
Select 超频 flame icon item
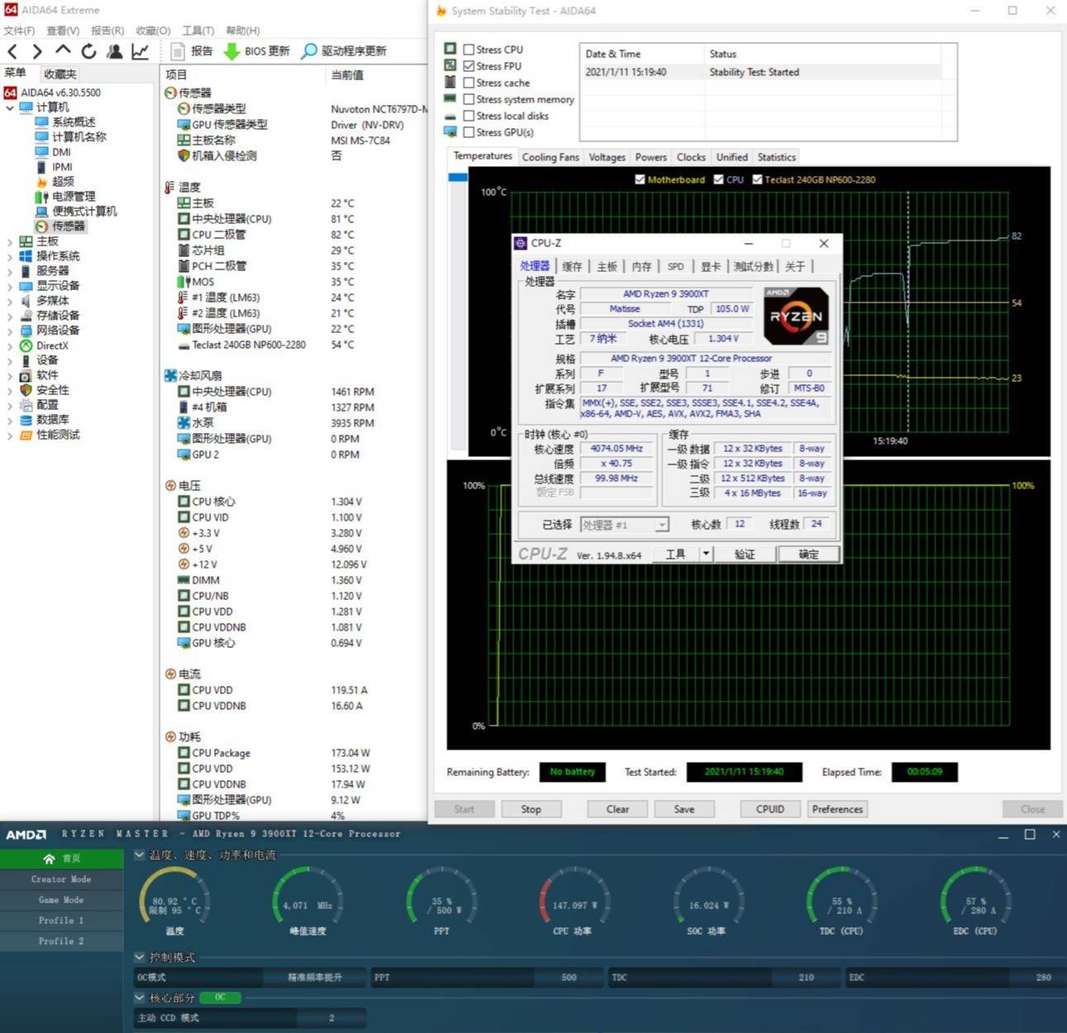(x=41, y=181)
